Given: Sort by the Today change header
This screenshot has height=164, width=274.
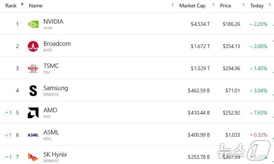Looking at the screenshot, I should point(257,6).
